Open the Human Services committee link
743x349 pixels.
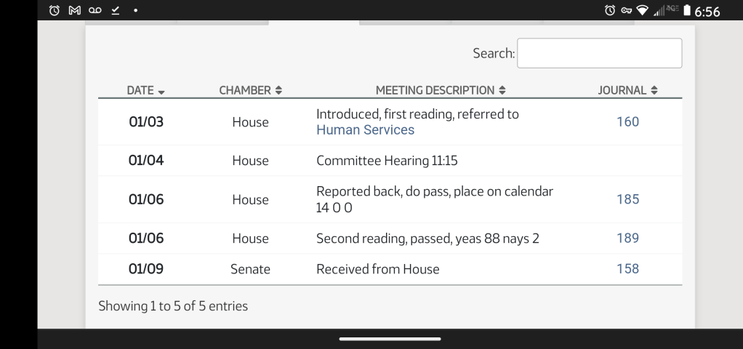[365, 130]
